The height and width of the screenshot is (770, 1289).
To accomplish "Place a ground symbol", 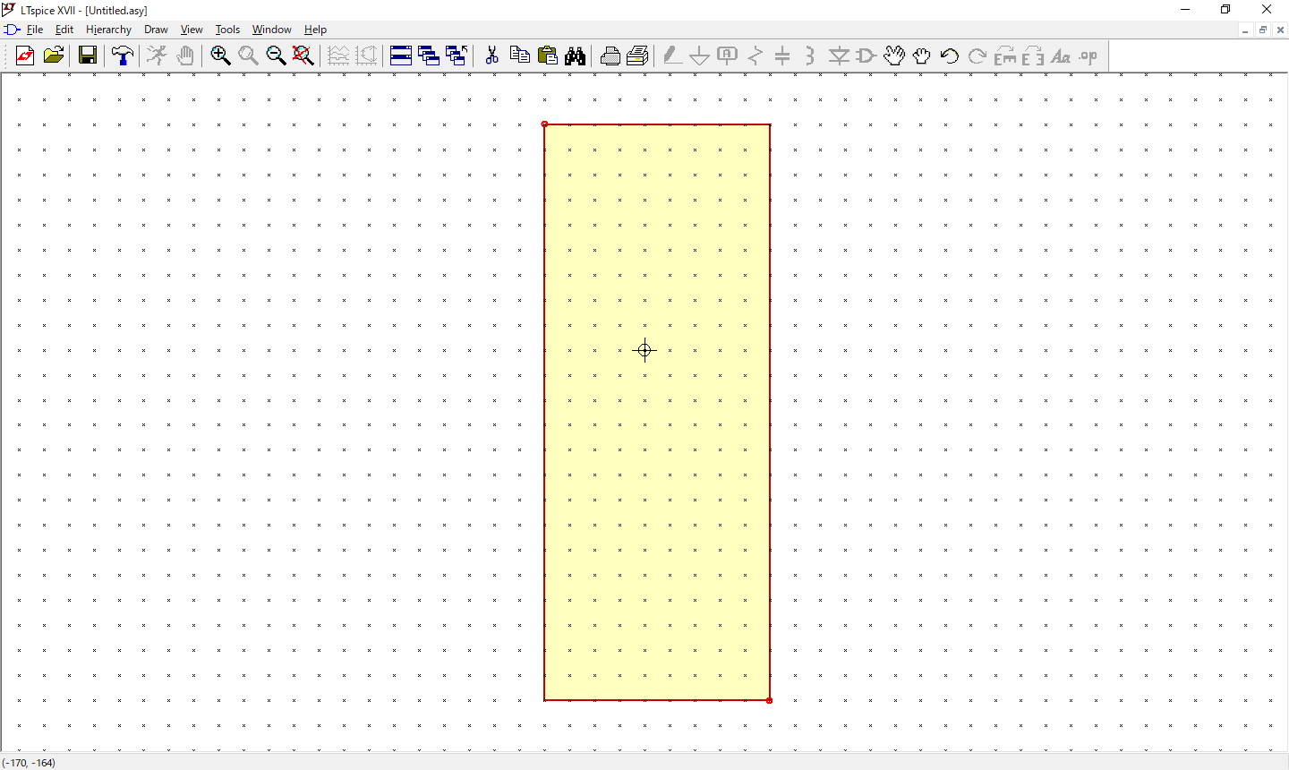I will click(x=699, y=56).
